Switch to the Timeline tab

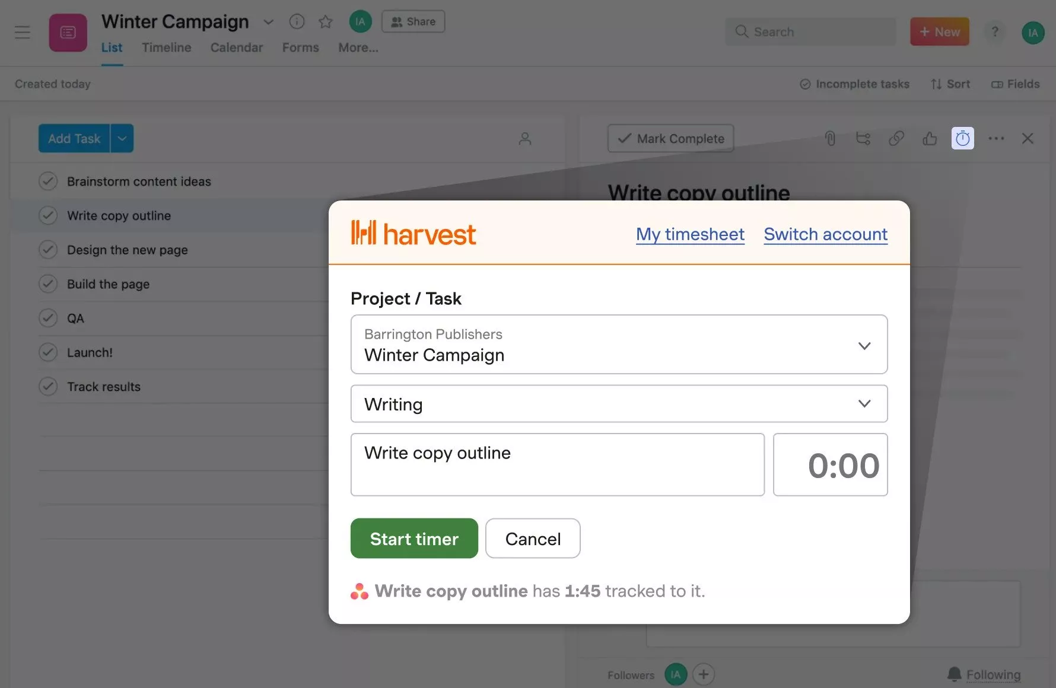point(166,47)
